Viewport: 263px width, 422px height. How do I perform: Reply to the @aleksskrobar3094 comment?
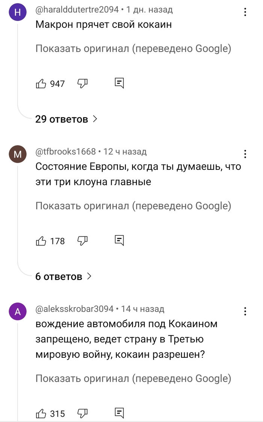click(x=119, y=413)
